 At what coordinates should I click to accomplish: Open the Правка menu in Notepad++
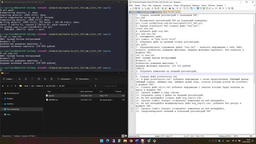pos(137,5)
